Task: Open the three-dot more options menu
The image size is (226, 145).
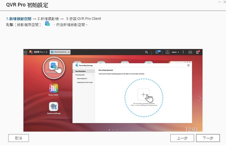Action: click(x=183, y=52)
